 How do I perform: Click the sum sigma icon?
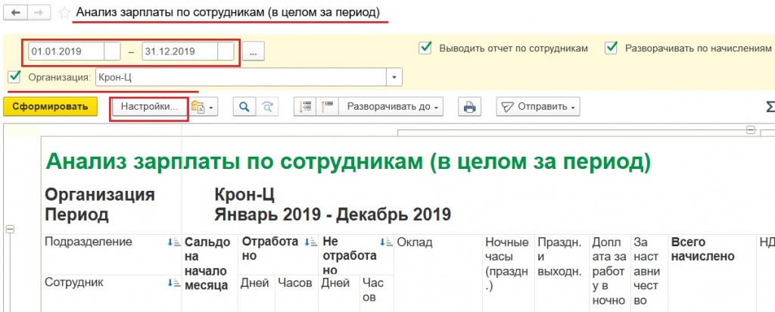769,107
